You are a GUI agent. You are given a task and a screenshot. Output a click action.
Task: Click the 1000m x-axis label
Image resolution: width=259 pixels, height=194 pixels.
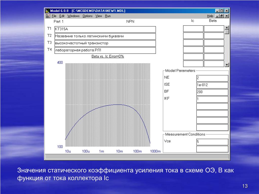click(x=155, y=151)
